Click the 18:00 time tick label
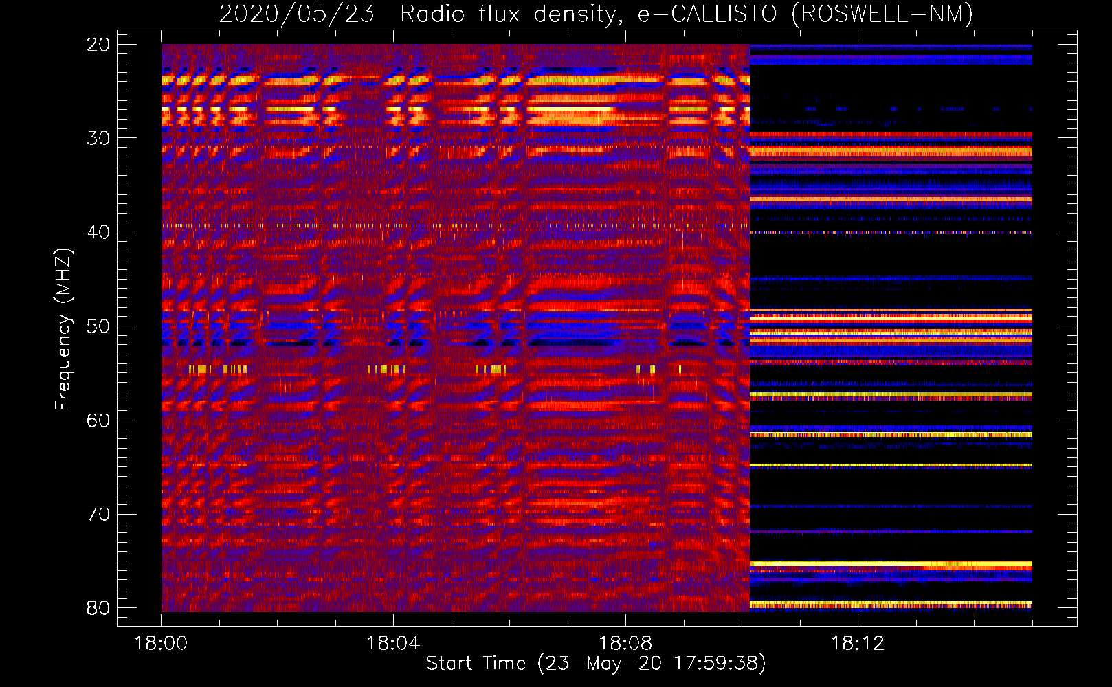1112x687 pixels. coord(161,644)
